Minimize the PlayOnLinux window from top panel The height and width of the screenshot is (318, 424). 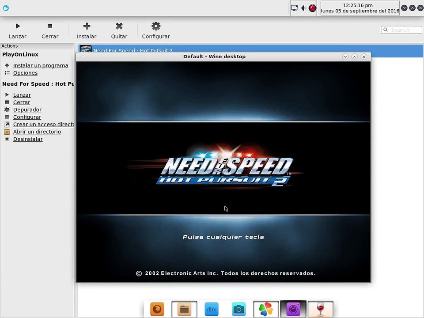click(x=404, y=8)
